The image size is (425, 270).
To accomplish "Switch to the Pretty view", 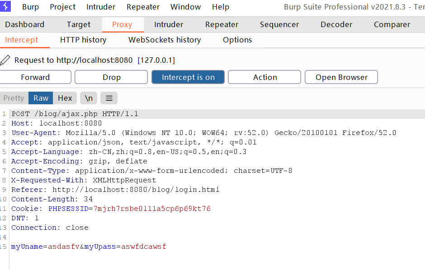I will (14, 98).
